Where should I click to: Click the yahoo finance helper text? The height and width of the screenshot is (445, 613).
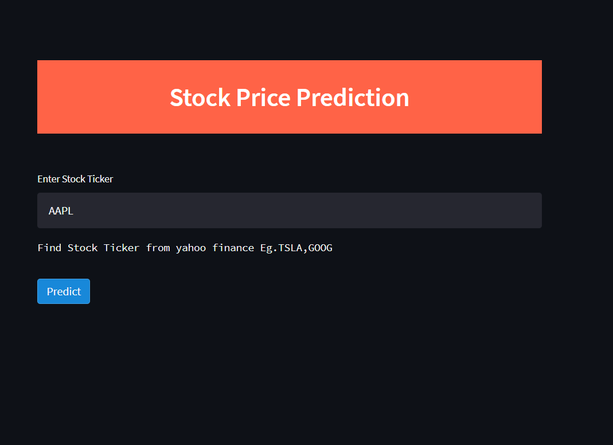[x=215, y=247]
